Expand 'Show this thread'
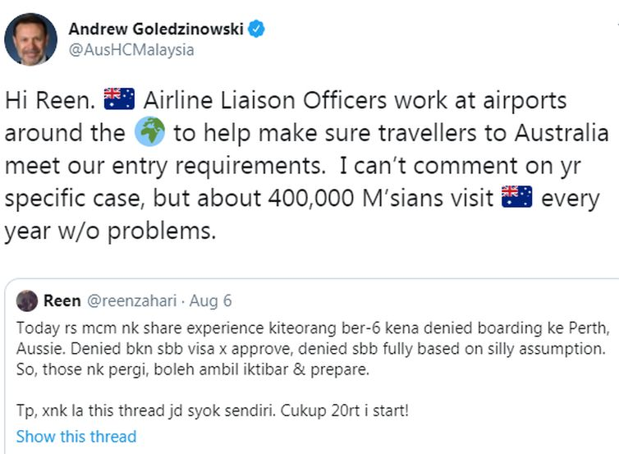Viewport: 619px width, 454px height. pos(76,436)
